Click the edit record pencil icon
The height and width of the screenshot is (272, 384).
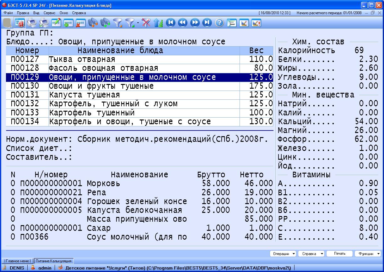[56, 23]
